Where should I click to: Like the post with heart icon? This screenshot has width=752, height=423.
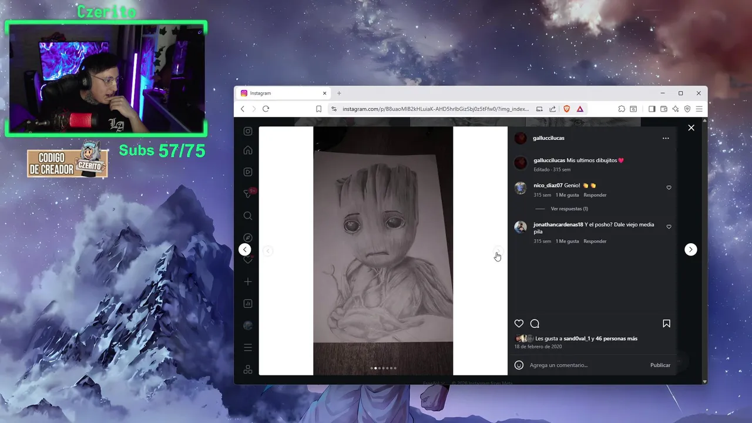519,324
